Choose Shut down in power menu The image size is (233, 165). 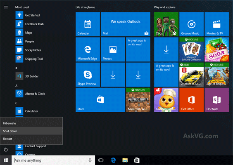click(x=31, y=131)
